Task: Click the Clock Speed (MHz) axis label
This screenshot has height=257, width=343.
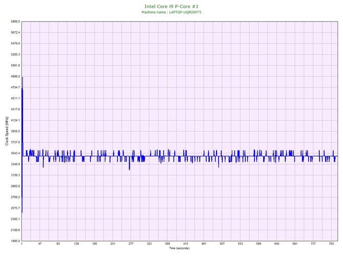Action: pyautogui.click(x=7, y=131)
